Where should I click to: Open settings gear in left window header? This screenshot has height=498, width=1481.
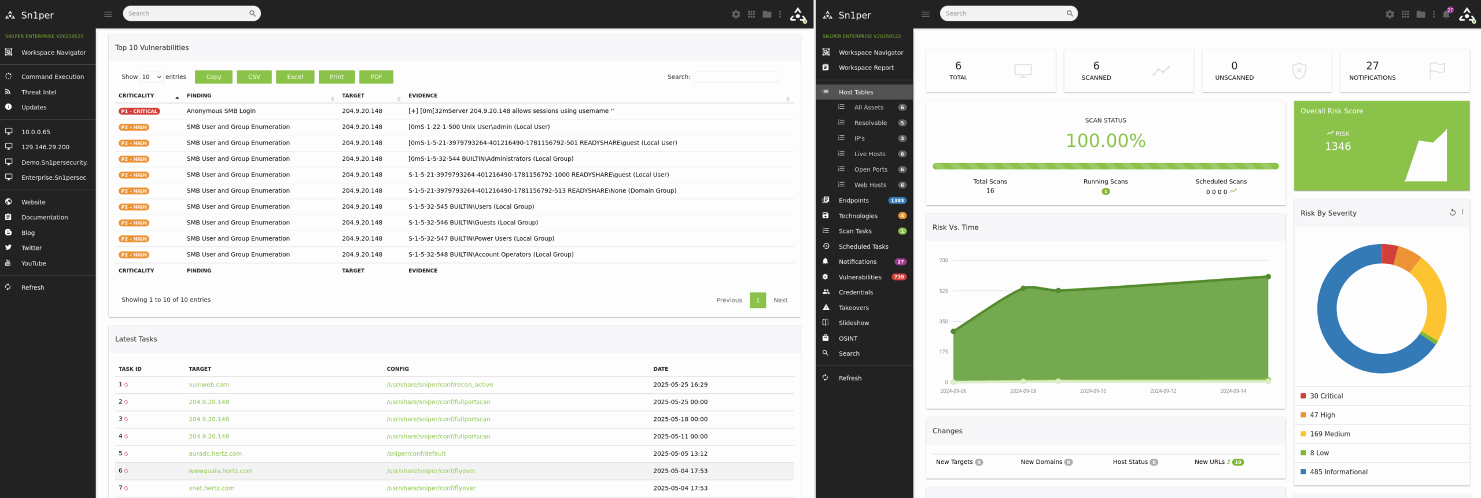(735, 14)
